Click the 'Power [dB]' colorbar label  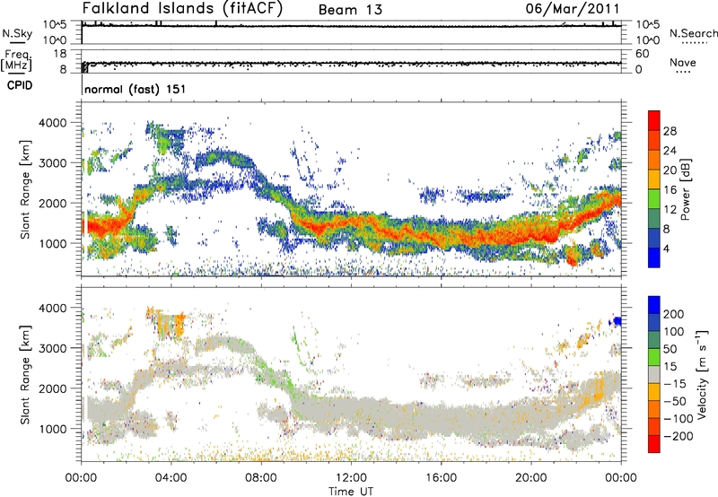[686, 189]
